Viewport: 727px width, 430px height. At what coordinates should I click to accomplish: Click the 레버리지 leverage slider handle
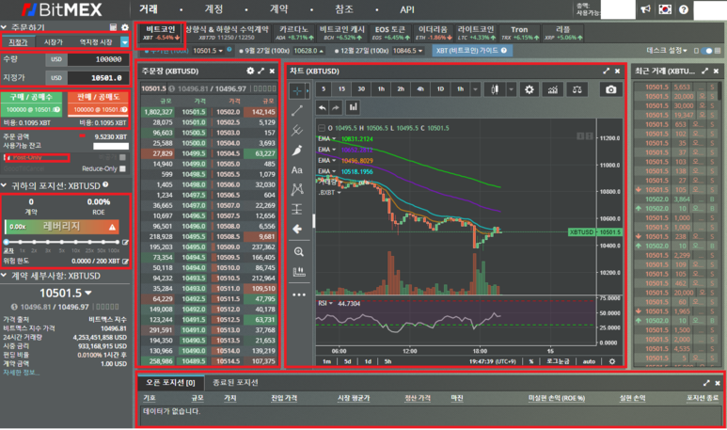6,242
